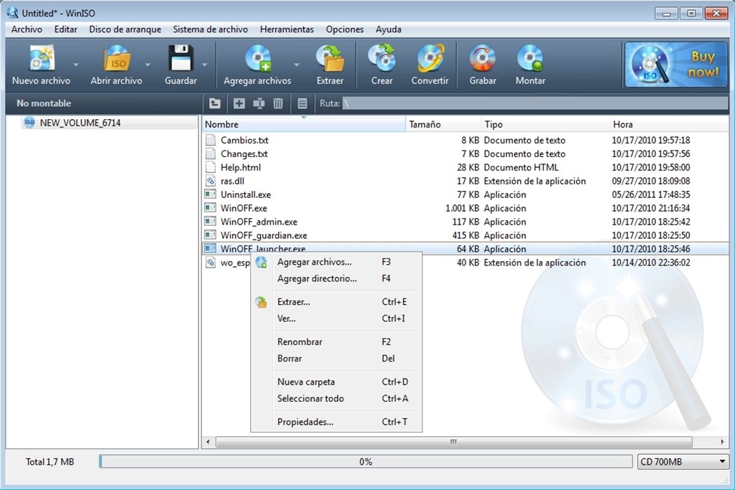
Task: Click the Montar disc icon
Action: coord(530,58)
